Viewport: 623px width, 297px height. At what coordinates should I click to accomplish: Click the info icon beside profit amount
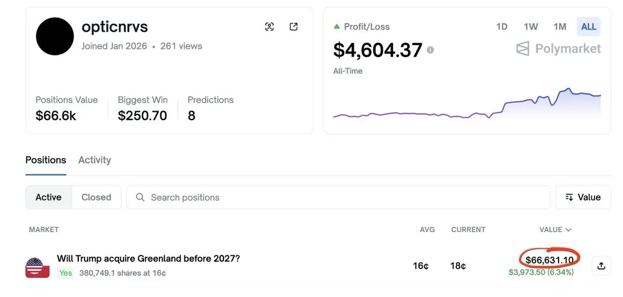pyautogui.click(x=430, y=50)
